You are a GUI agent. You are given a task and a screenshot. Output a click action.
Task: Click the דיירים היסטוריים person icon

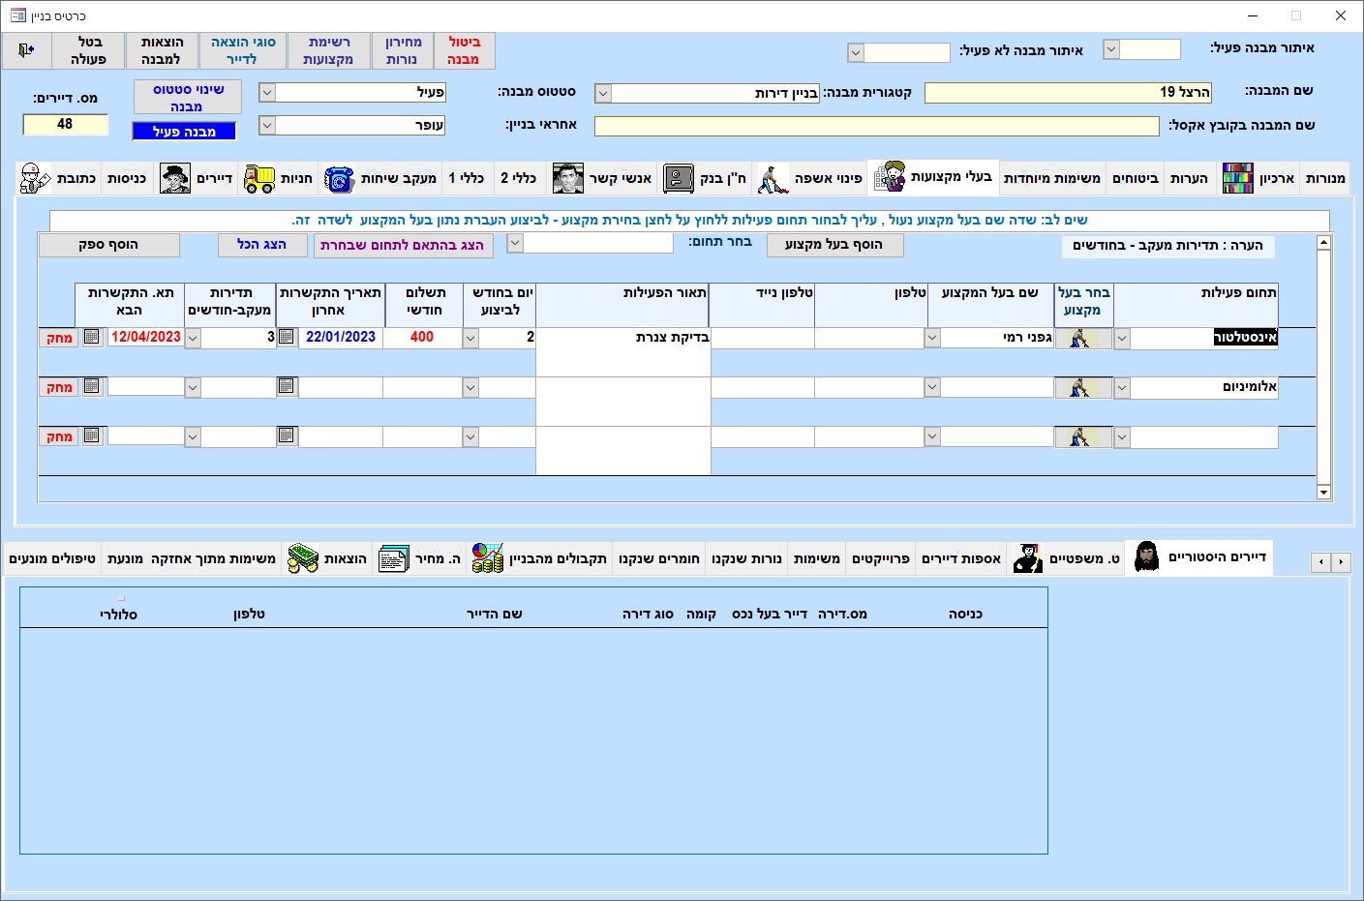(x=1147, y=556)
